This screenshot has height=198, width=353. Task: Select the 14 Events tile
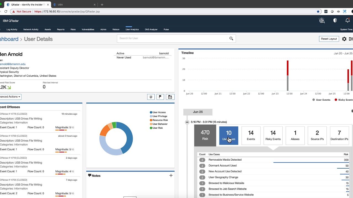pos(251,136)
